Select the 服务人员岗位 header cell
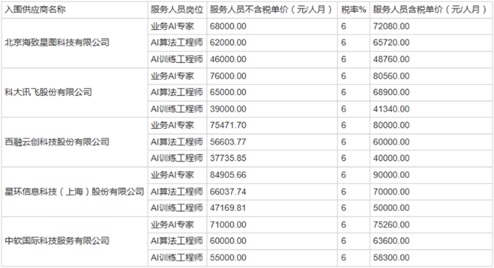494x268 pixels. 177,10
